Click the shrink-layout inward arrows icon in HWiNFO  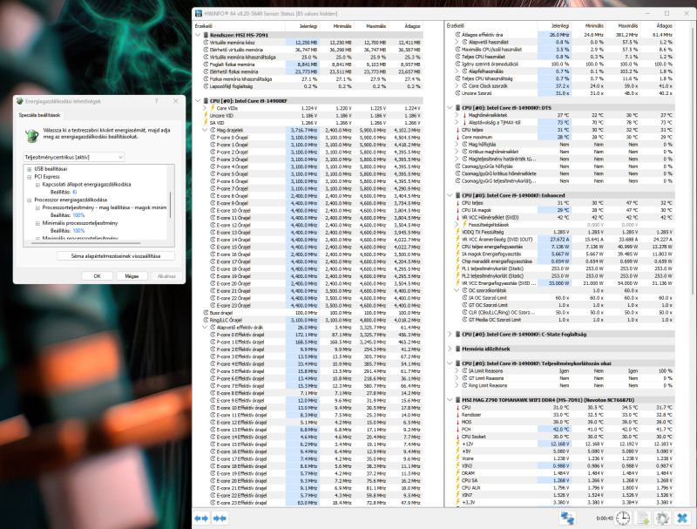220,518
